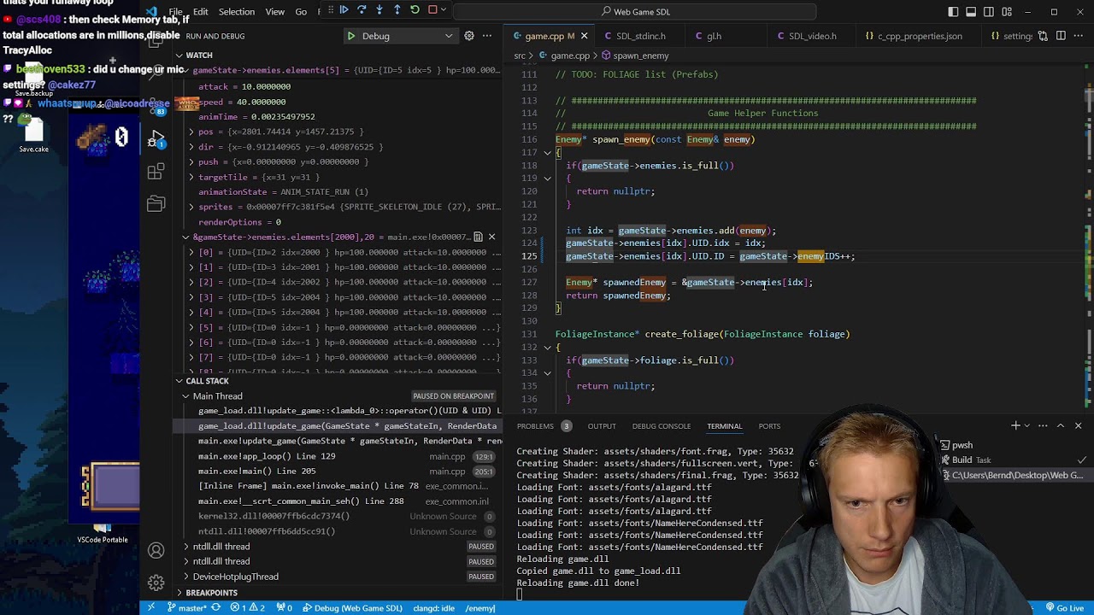Open the Selection menu
This screenshot has height=615, width=1094.
click(x=236, y=12)
